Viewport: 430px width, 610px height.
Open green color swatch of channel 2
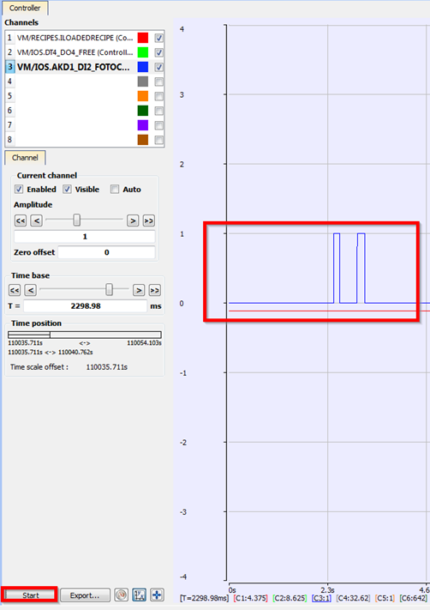tap(143, 52)
